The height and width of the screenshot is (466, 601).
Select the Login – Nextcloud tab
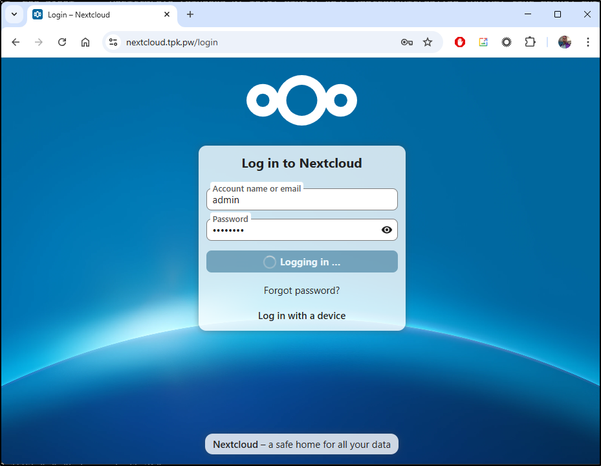coord(97,14)
